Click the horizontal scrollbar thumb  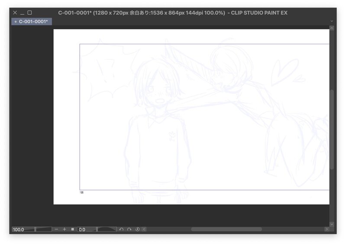(226, 229)
